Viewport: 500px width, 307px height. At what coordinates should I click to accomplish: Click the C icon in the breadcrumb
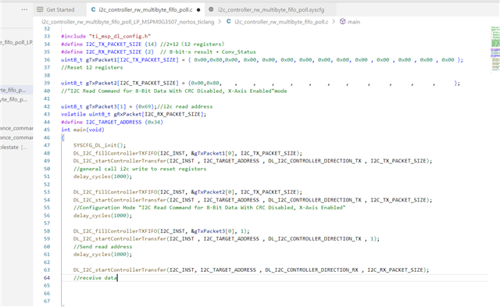point(229,21)
